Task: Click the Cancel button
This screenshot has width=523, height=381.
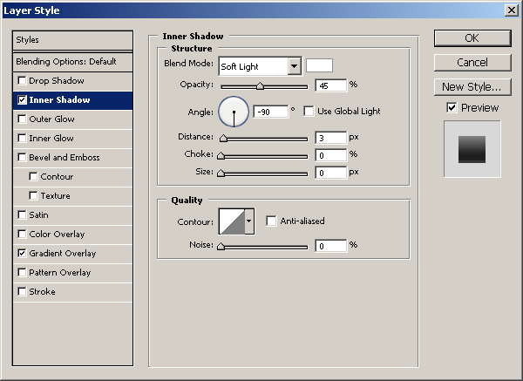Action: 472,63
